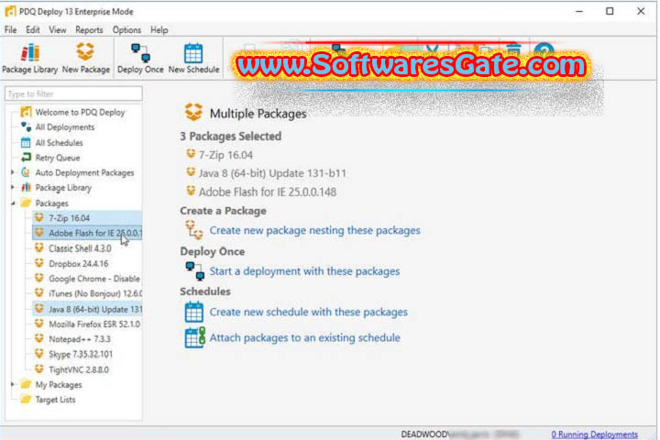Select the Google Chrome - Disable package

[x=94, y=279]
